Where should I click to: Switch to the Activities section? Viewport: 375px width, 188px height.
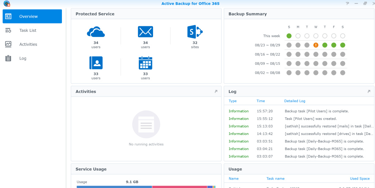pos(28,44)
